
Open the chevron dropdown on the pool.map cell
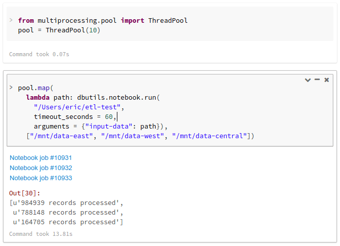[x=308, y=80]
